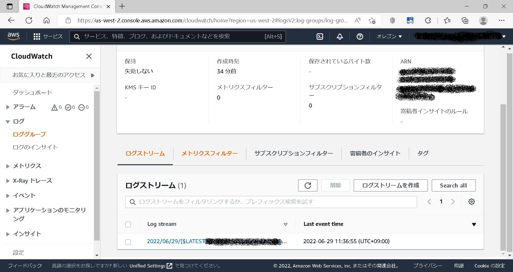The image size is (513, 272).
Task: Open the help question mark icon
Action: (360, 37)
